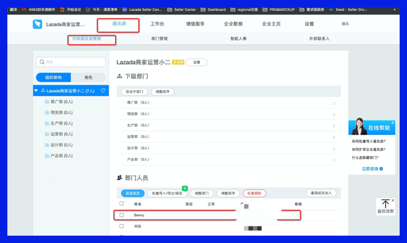
Task: Select the 智能人事 sub-tab
Action: click(238, 39)
